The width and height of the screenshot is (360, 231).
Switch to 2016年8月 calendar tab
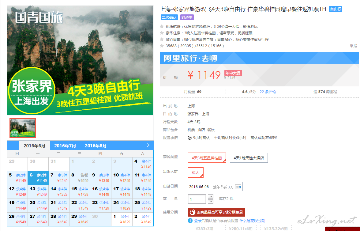click(x=96, y=146)
